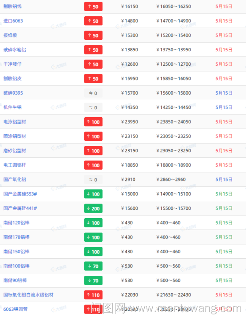
Task: Open the 国产金属硅441# product link
Action: click(x=20, y=208)
